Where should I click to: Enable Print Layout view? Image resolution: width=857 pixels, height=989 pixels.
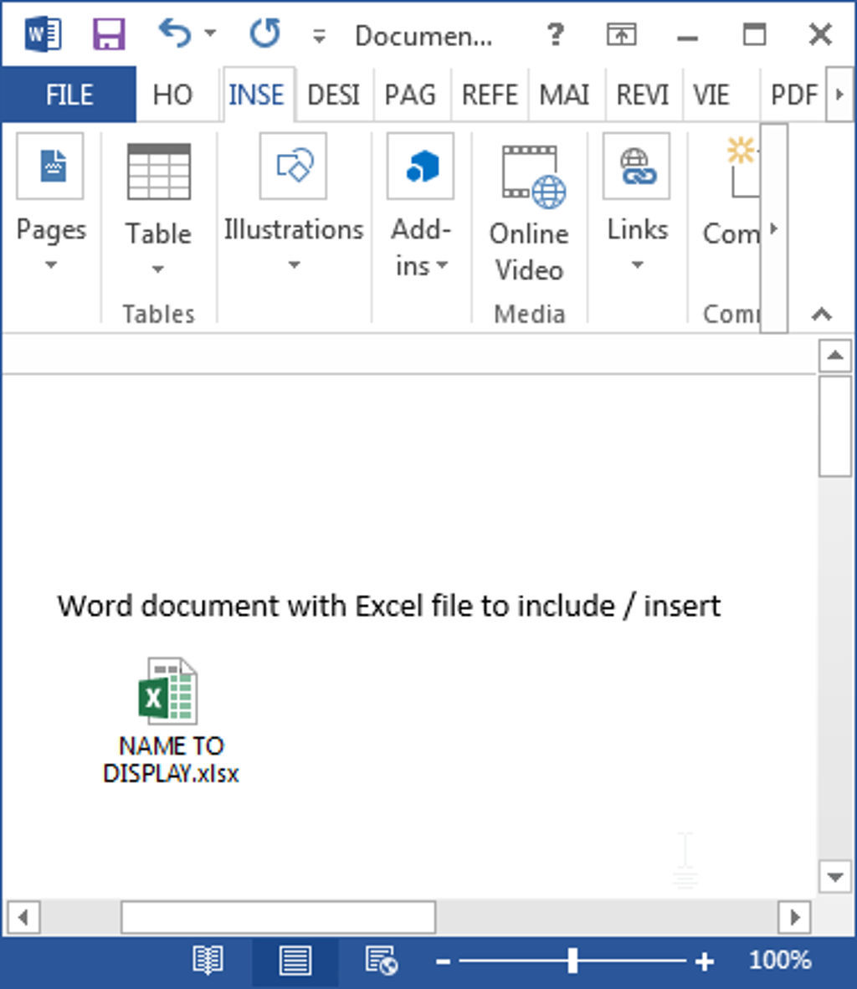(294, 961)
